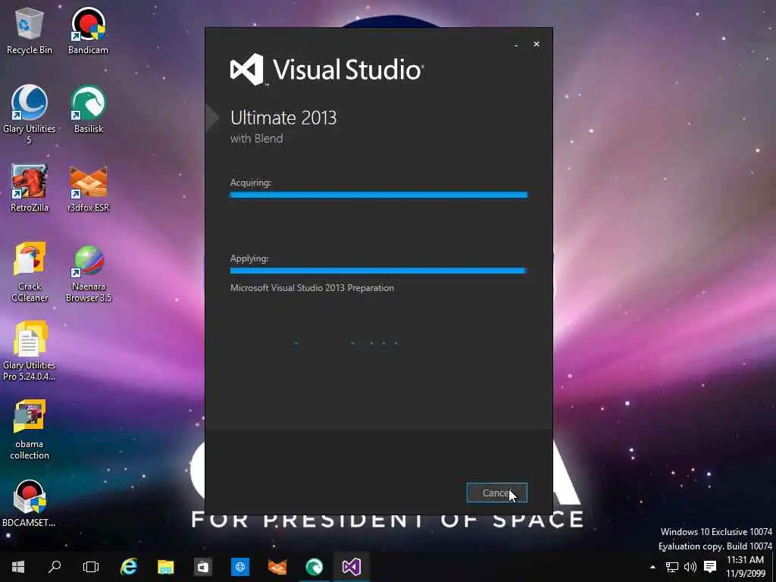776x582 pixels.
Task: Open the network status tray icon
Action: coord(671,567)
